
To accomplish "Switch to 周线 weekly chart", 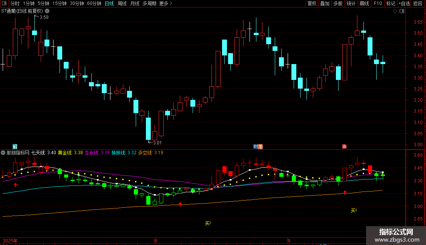I will [122, 3].
